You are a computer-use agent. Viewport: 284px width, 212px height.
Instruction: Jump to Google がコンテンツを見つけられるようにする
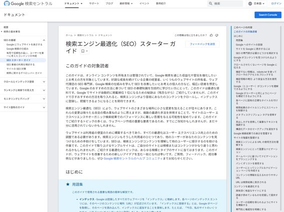pyautogui.click(x=255, y=59)
